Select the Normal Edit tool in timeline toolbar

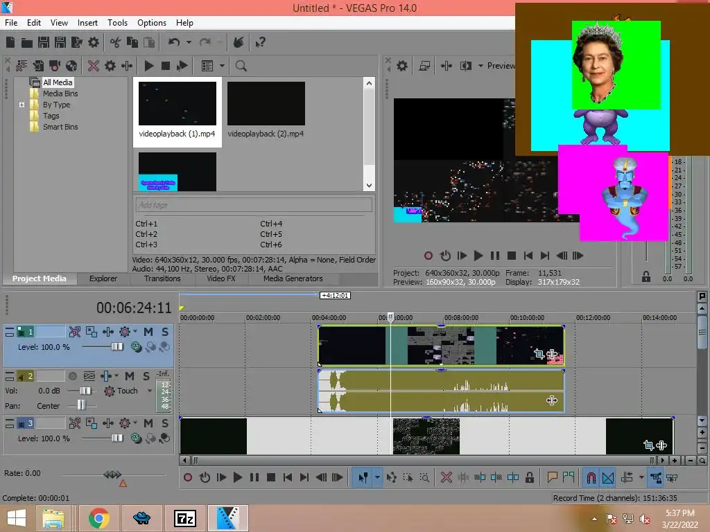[x=363, y=477]
